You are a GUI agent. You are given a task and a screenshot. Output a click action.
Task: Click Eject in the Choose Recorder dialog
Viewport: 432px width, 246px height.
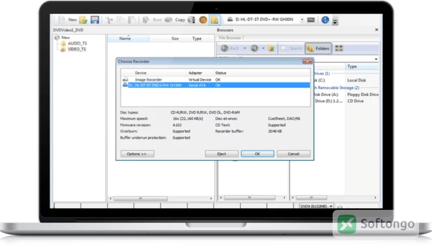[221, 154]
